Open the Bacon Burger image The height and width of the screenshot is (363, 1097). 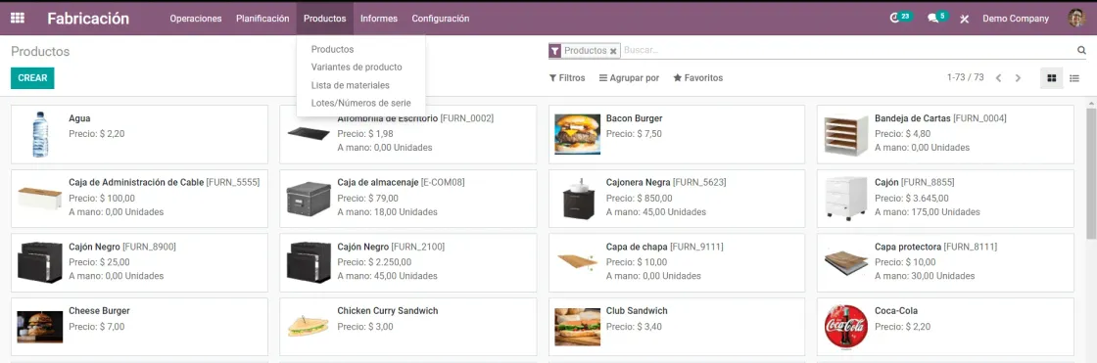pyautogui.click(x=577, y=134)
